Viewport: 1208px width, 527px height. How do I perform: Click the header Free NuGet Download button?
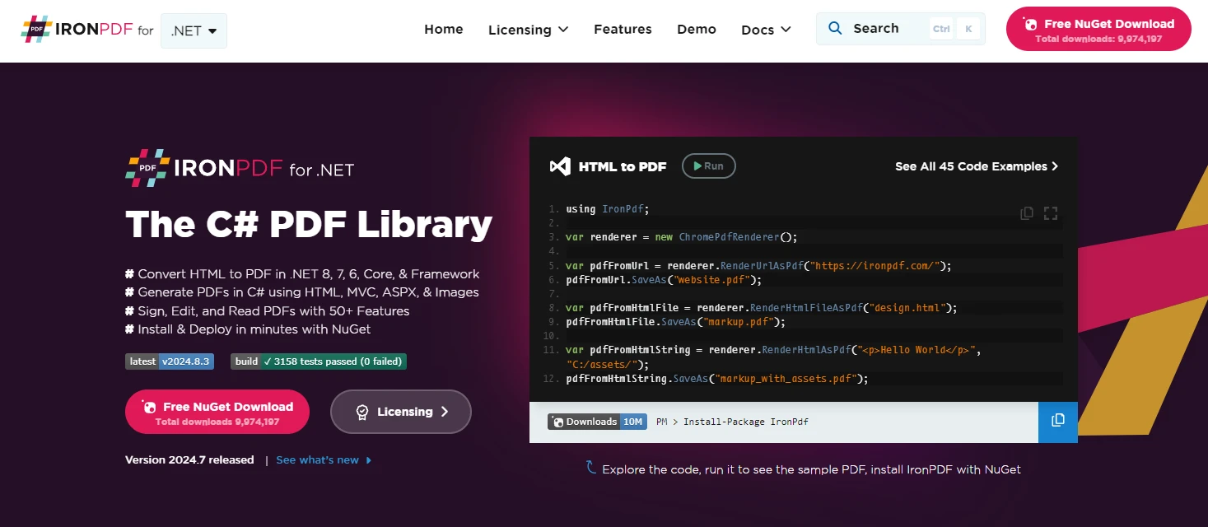pyautogui.click(x=1098, y=30)
